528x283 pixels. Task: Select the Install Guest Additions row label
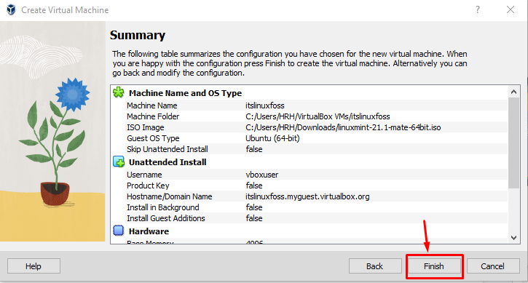point(165,218)
